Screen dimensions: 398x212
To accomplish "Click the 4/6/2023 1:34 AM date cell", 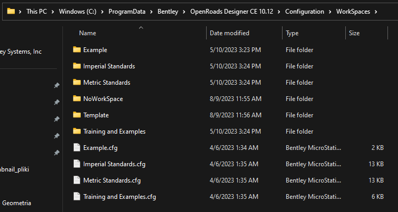I will (x=234, y=148).
